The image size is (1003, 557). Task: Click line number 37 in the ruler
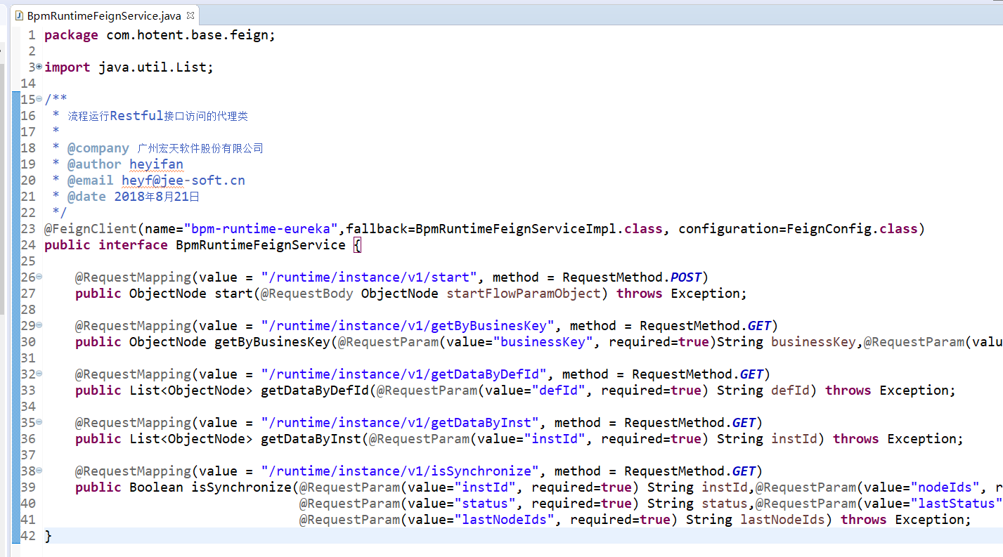pyautogui.click(x=28, y=455)
